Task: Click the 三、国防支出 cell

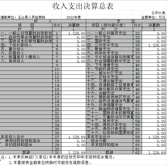Action: click(109, 41)
